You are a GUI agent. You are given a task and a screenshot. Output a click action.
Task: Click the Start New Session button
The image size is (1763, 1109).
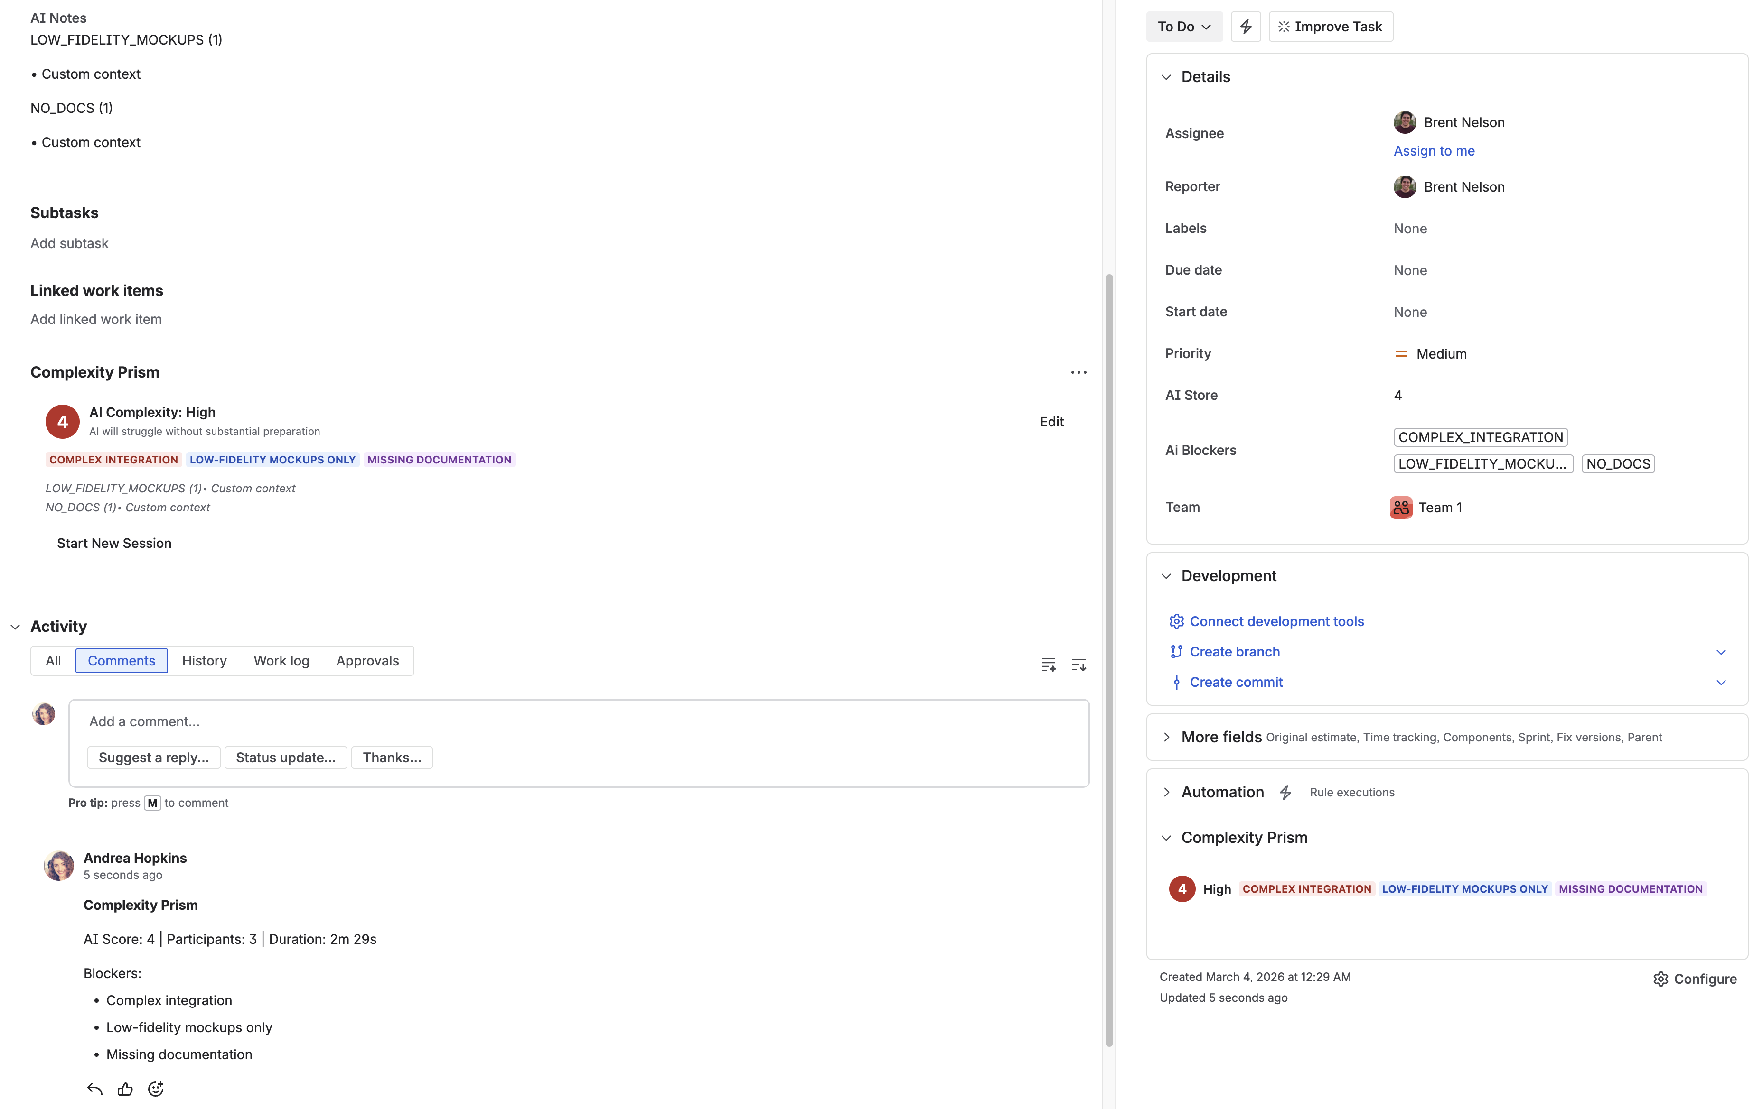pos(114,543)
